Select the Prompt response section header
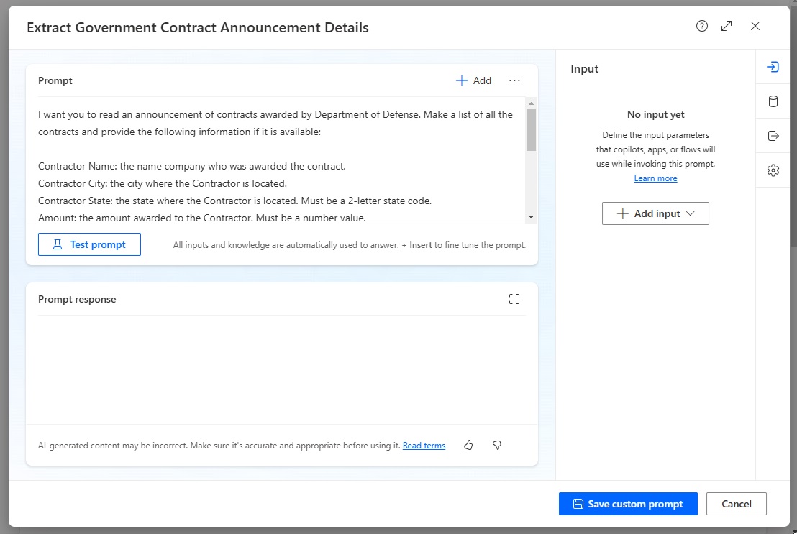Image resolution: width=797 pixels, height=534 pixels. [x=77, y=298]
